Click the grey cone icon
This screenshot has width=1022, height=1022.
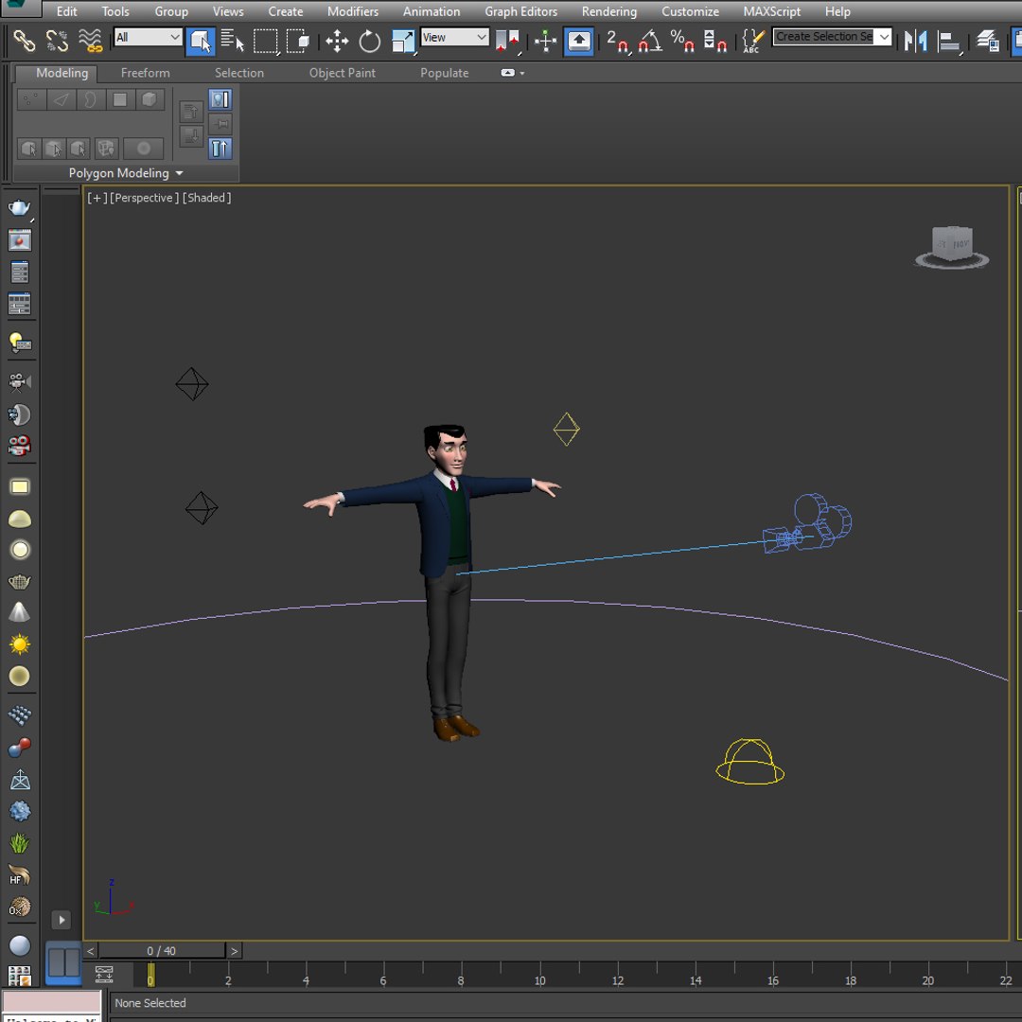20,612
